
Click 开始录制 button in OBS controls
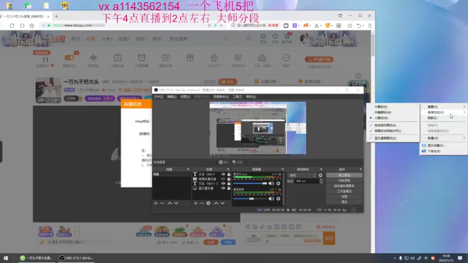tap(344, 181)
